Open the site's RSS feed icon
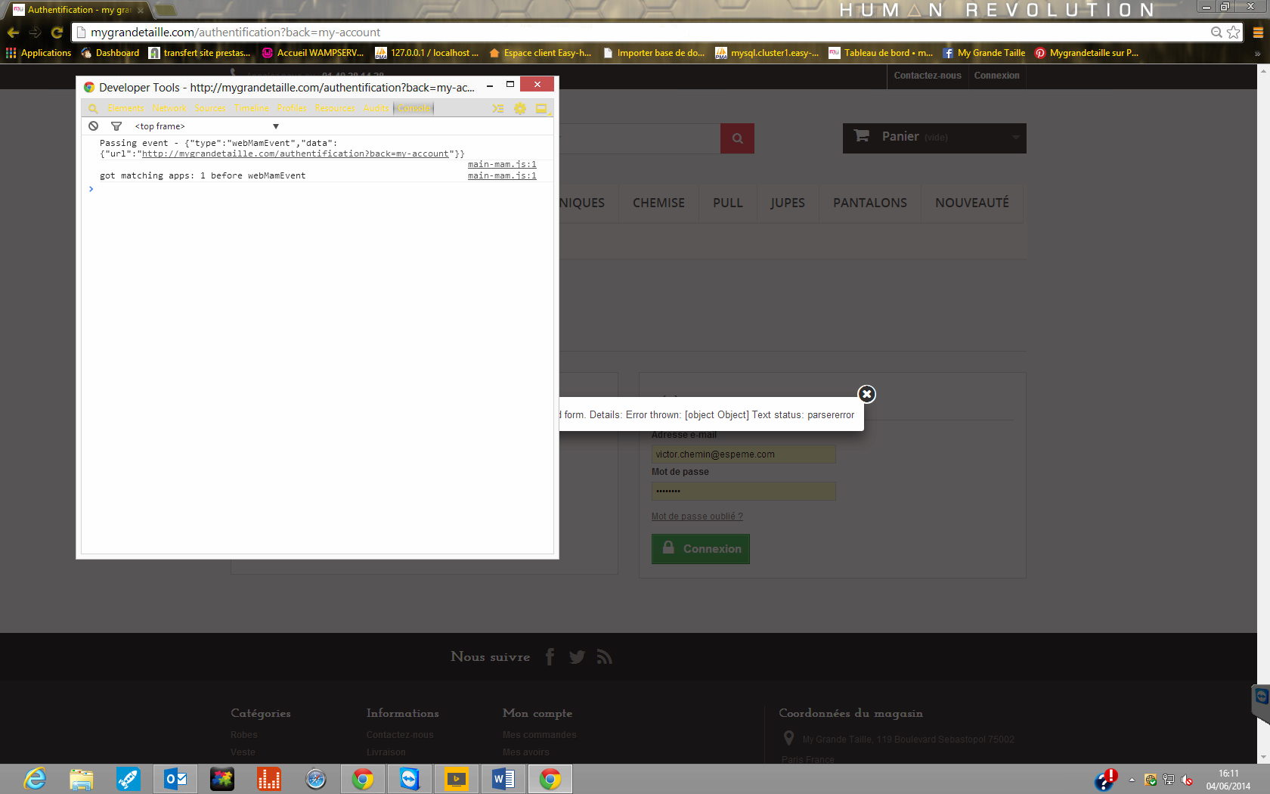Viewport: 1270px width, 794px height. [x=604, y=656]
